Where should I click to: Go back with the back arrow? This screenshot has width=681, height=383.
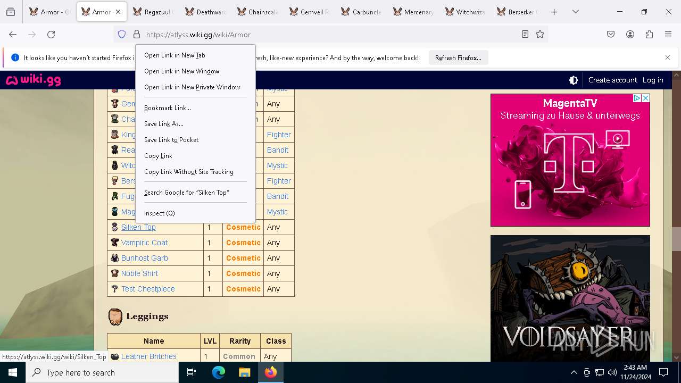(x=13, y=34)
